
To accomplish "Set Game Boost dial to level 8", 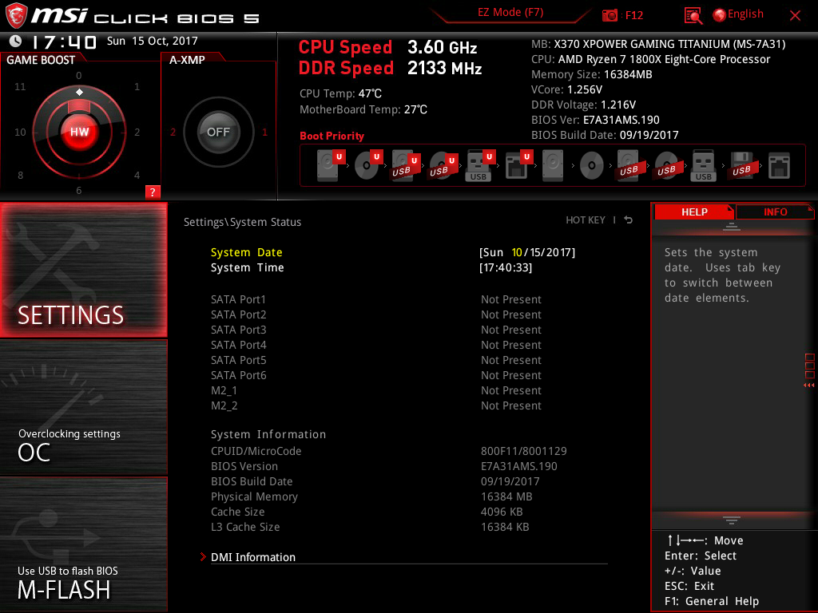I will 20,175.
